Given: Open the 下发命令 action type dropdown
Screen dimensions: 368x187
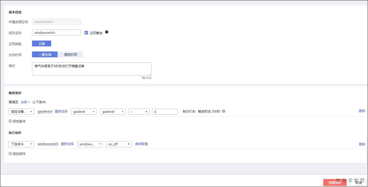Looking at the screenshot, I should [21, 144].
